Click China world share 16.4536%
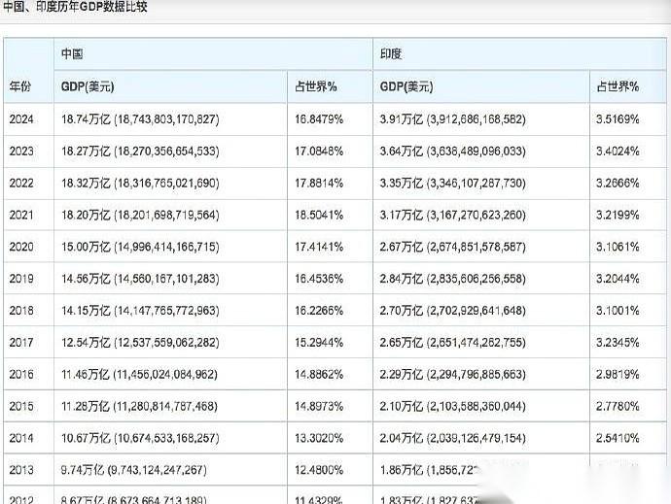 [x=319, y=279]
